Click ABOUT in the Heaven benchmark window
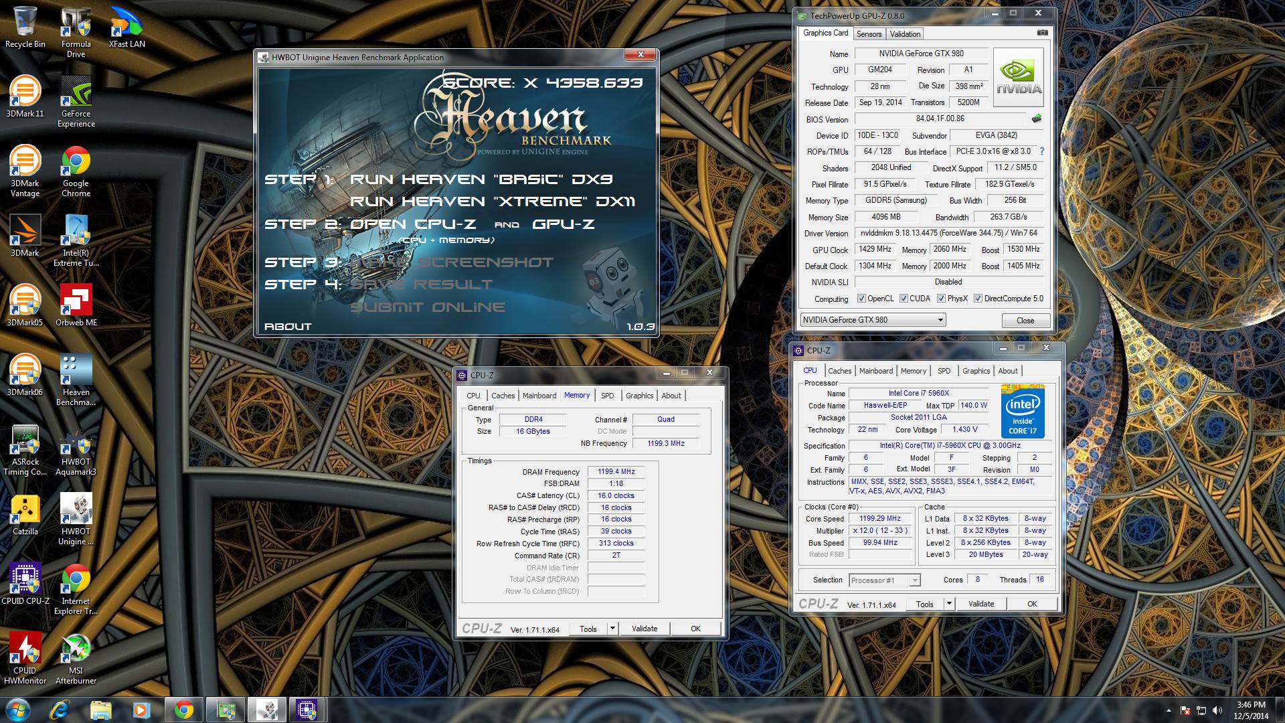1285x723 pixels. tap(288, 327)
